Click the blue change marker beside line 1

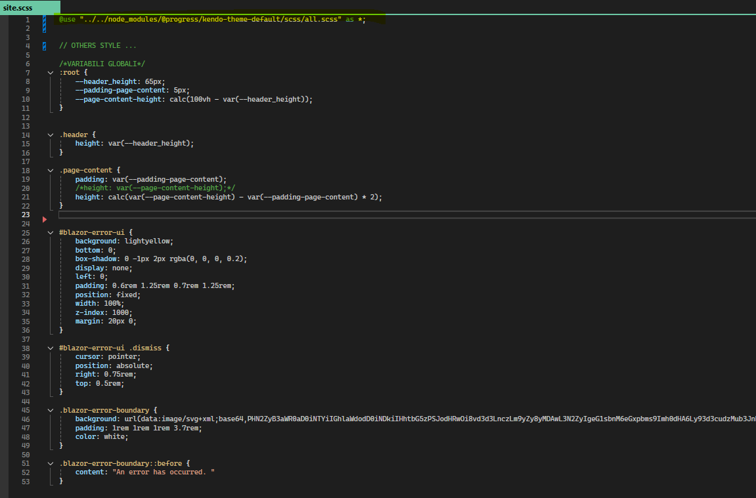point(44,20)
